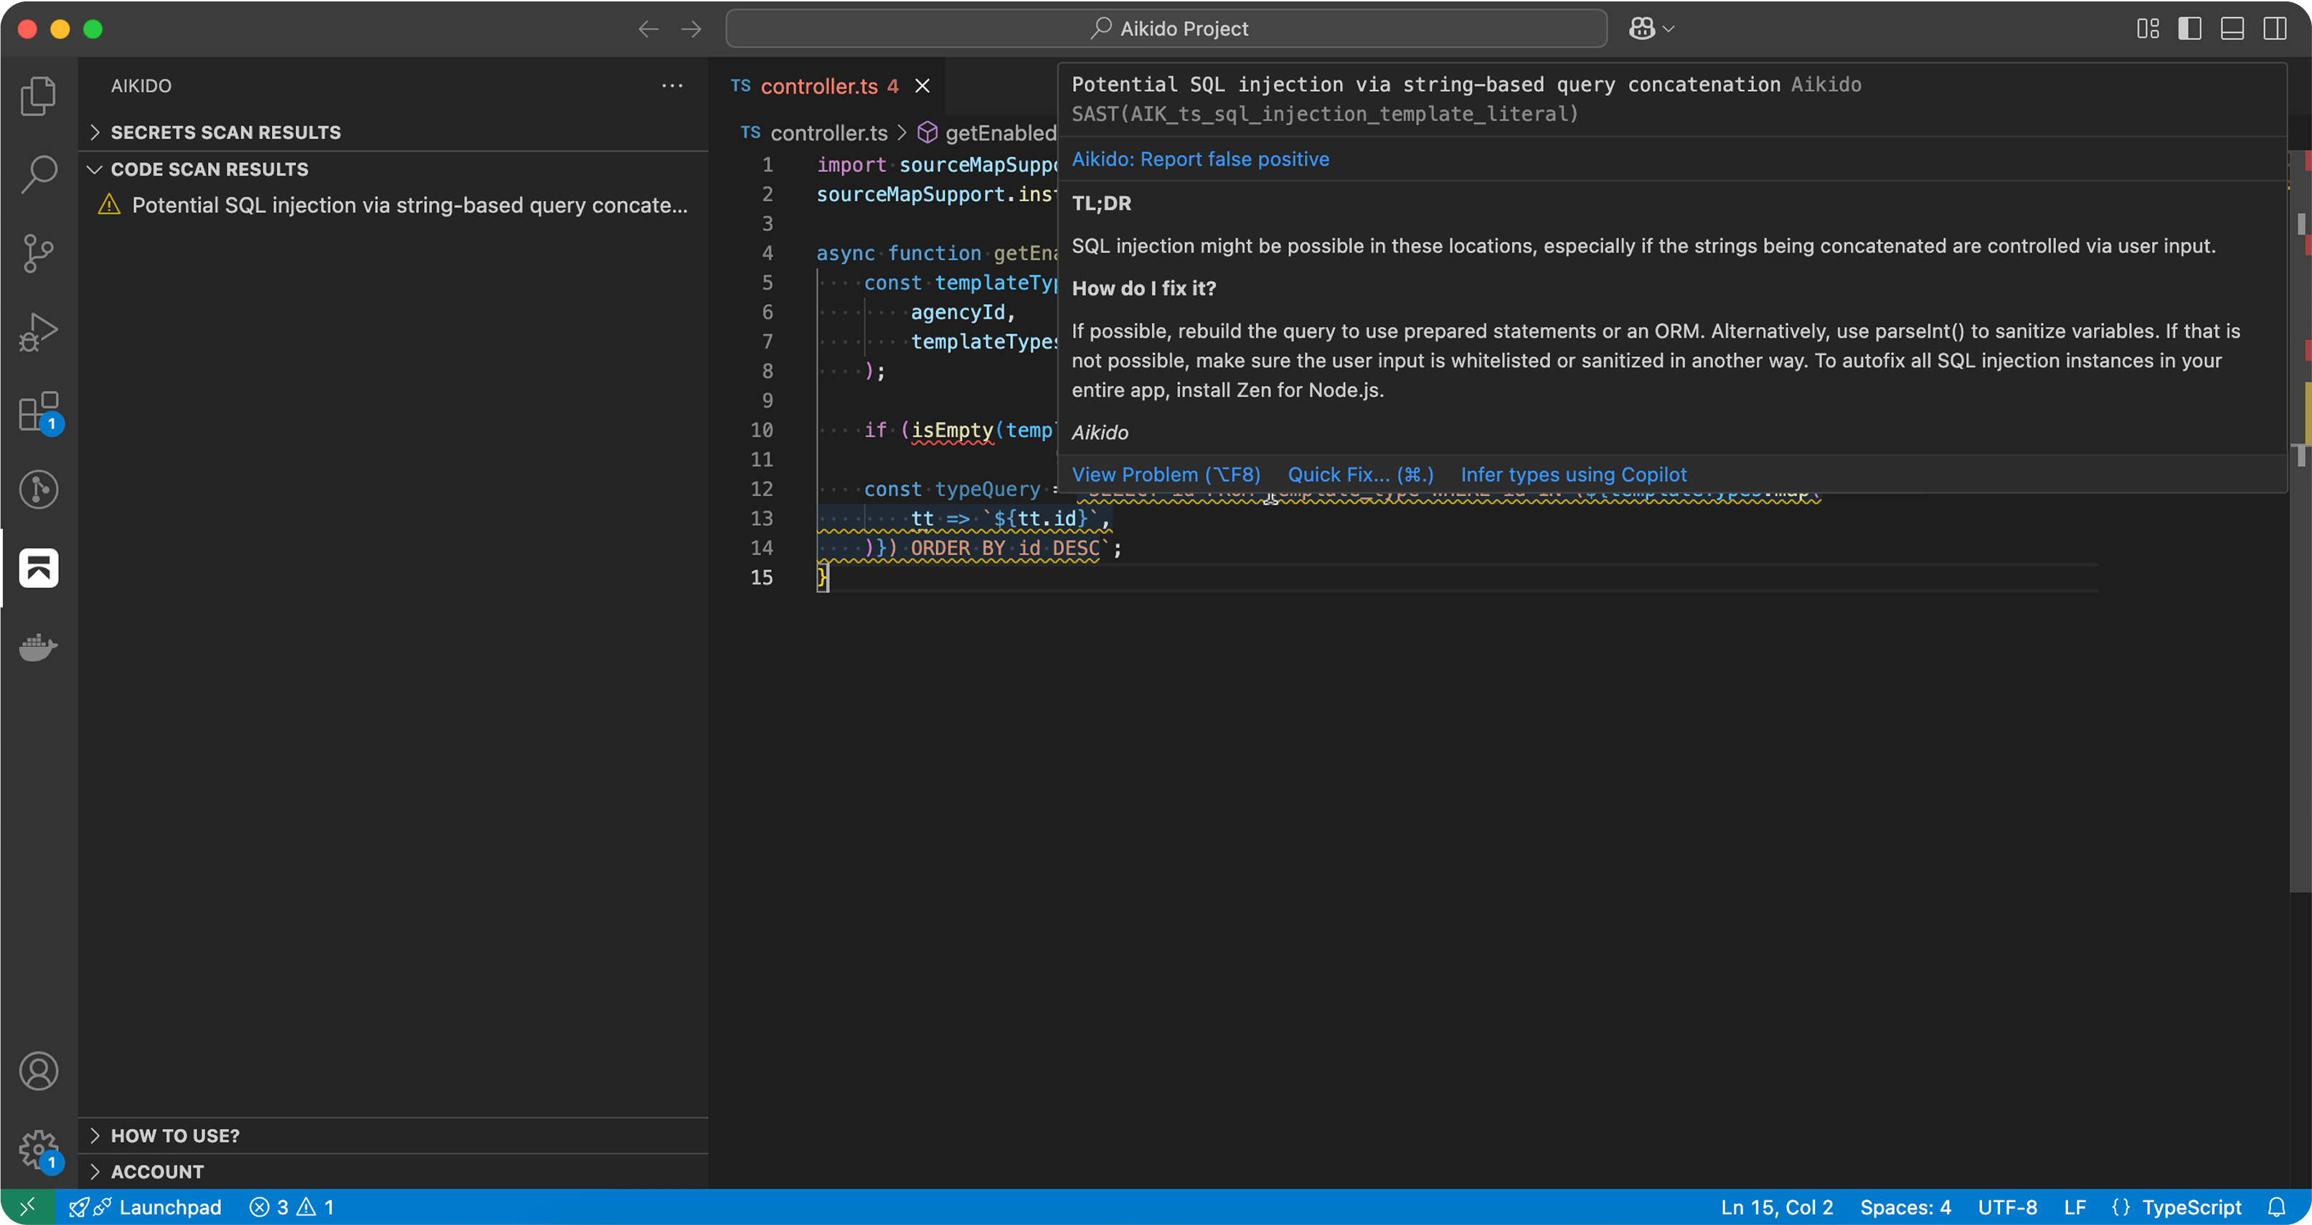Click Aikido: Report false positive link

(x=1200, y=159)
